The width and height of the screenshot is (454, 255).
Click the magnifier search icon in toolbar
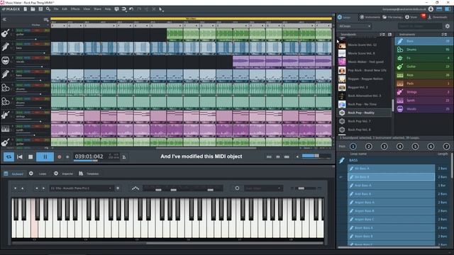[x=48, y=9]
